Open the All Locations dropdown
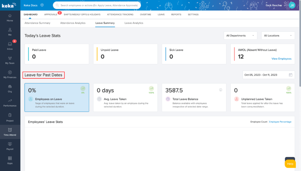The image size is (301, 171). point(278,35)
